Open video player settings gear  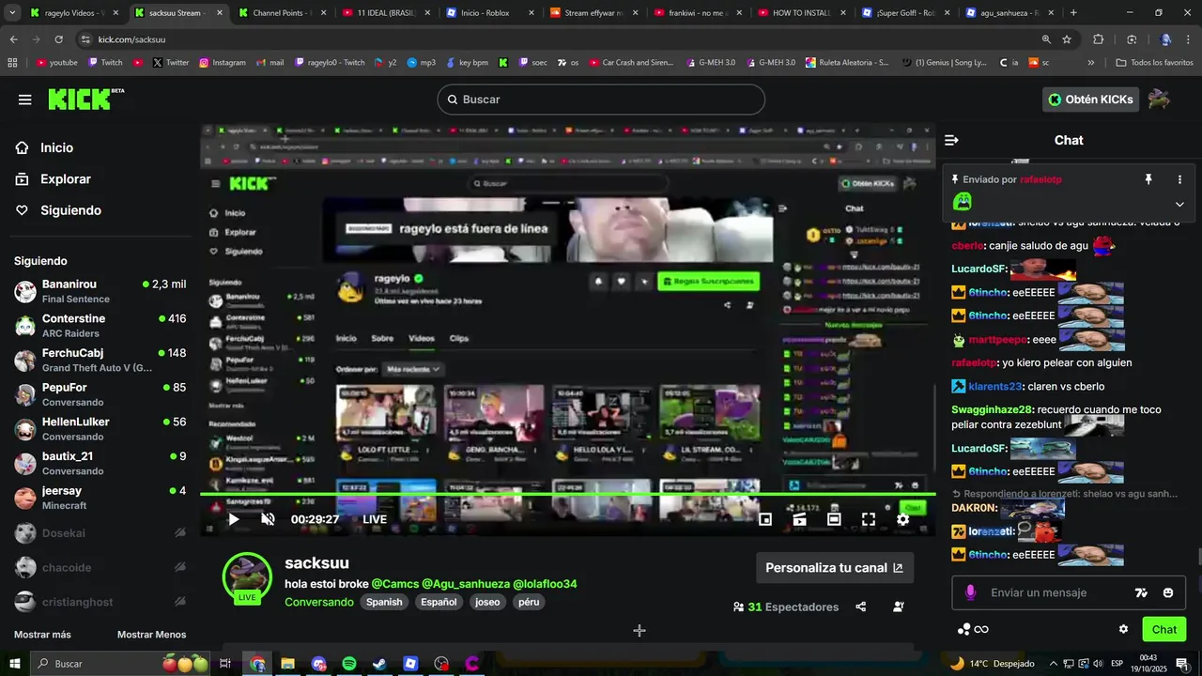(902, 519)
